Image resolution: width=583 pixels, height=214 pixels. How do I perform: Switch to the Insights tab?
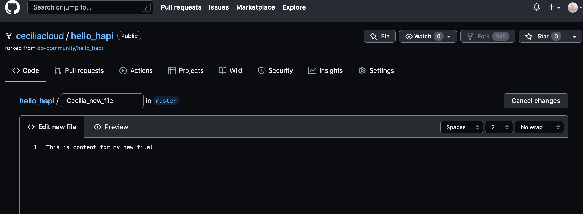point(325,70)
